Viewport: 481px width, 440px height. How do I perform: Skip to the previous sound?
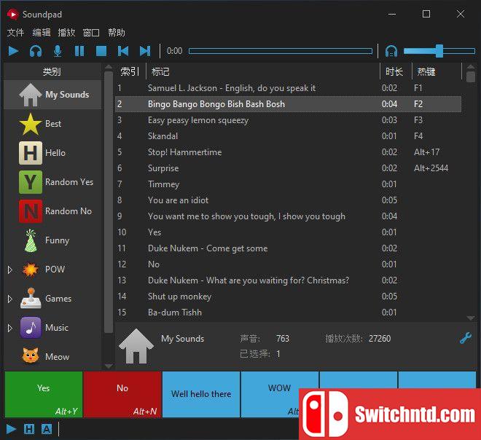[x=123, y=51]
